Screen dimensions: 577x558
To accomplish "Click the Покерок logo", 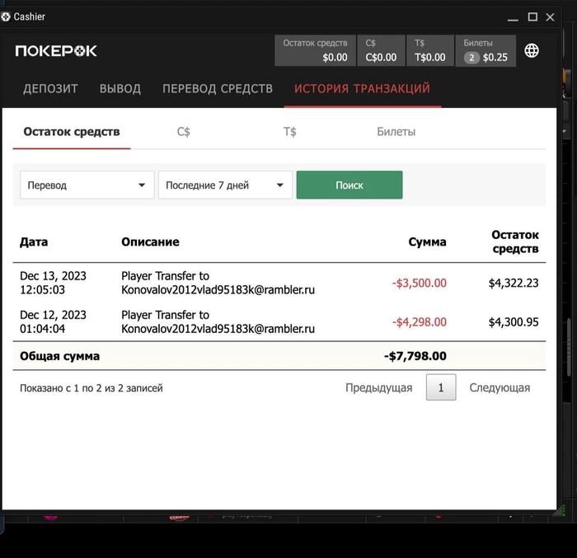I will (x=56, y=51).
